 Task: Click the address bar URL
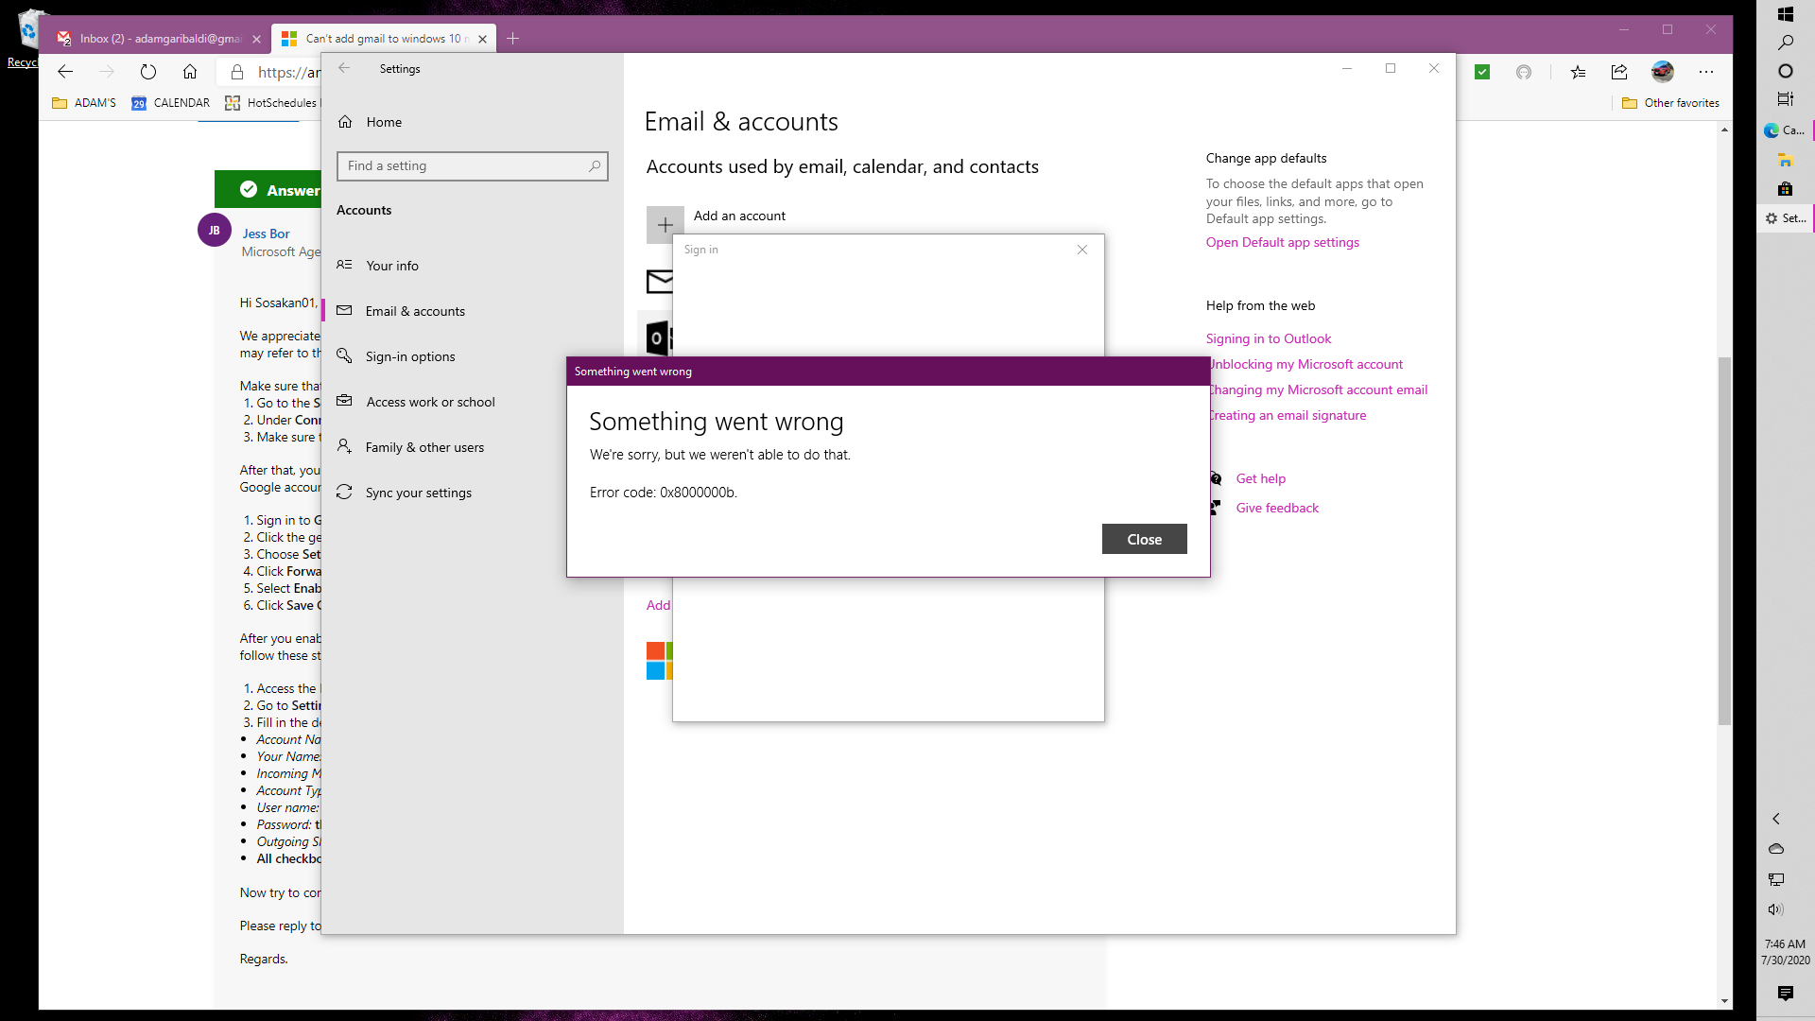pos(288,72)
